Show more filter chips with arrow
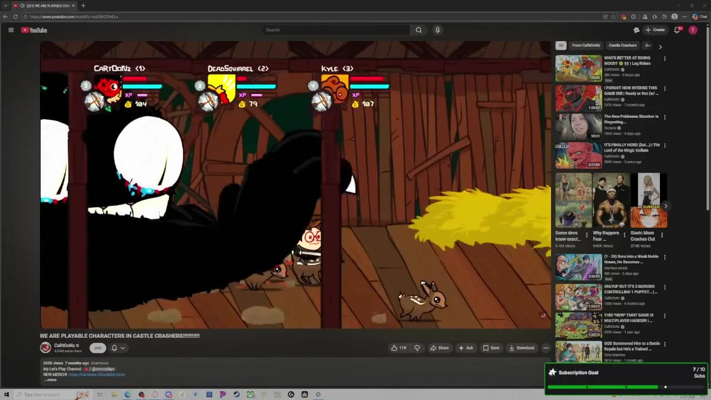This screenshot has width=711, height=400. [660, 47]
